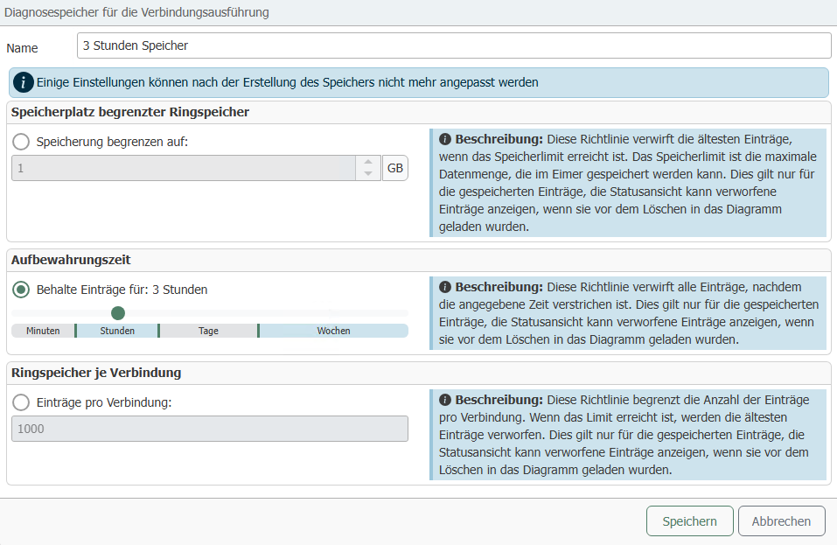Select the 'Einträge pro Verbindung' radio option
The height and width of the screenshot is (545, 837).
21,402
